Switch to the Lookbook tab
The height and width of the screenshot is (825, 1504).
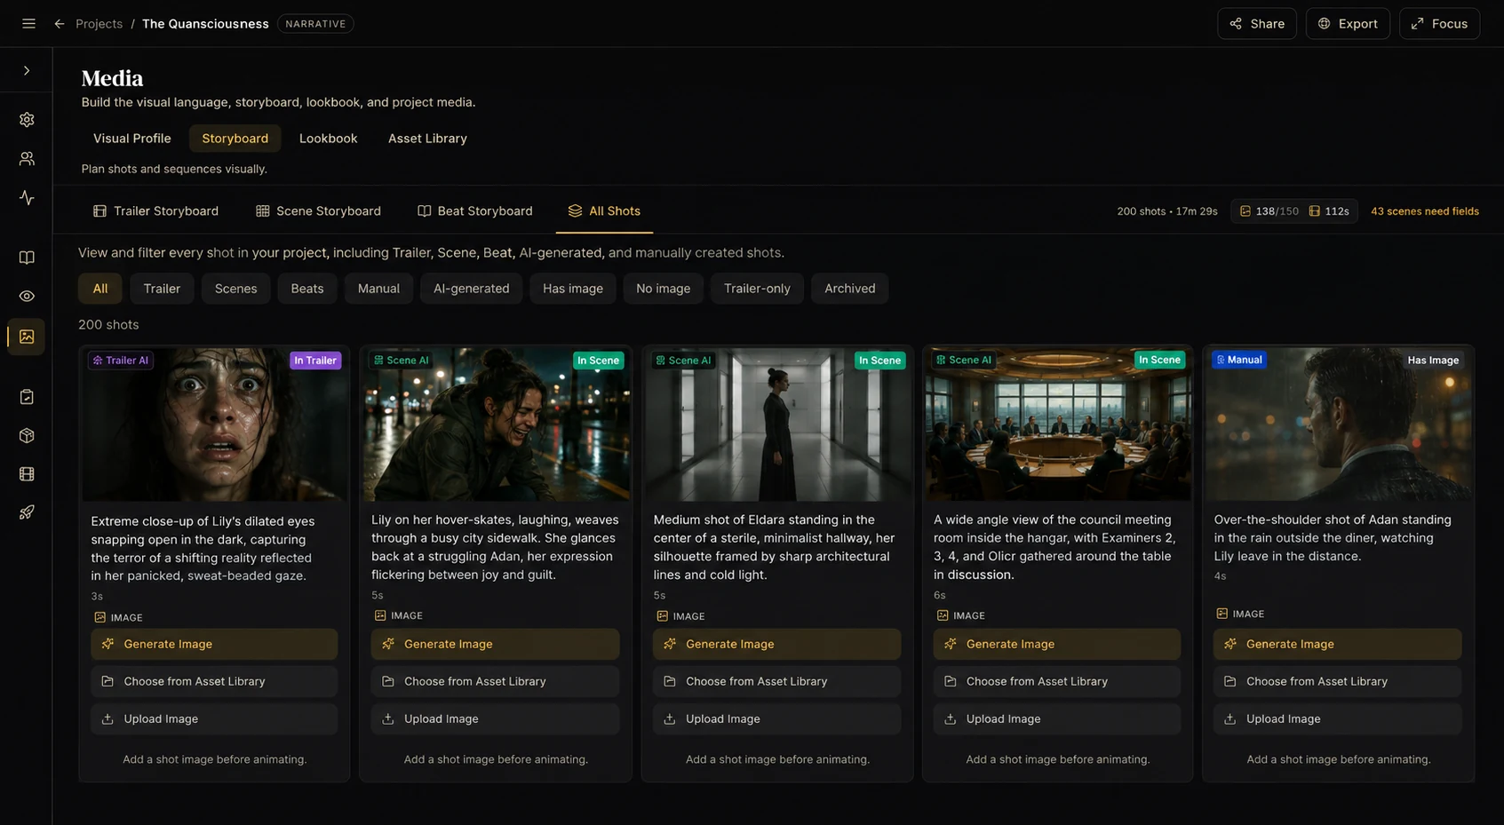328,139
